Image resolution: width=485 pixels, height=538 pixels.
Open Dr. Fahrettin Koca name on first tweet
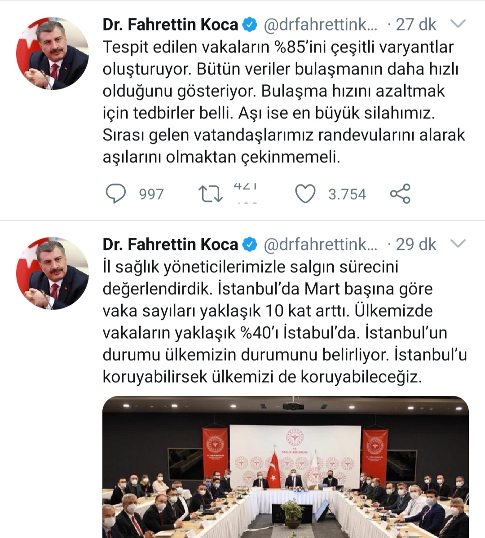pos(170,25)
